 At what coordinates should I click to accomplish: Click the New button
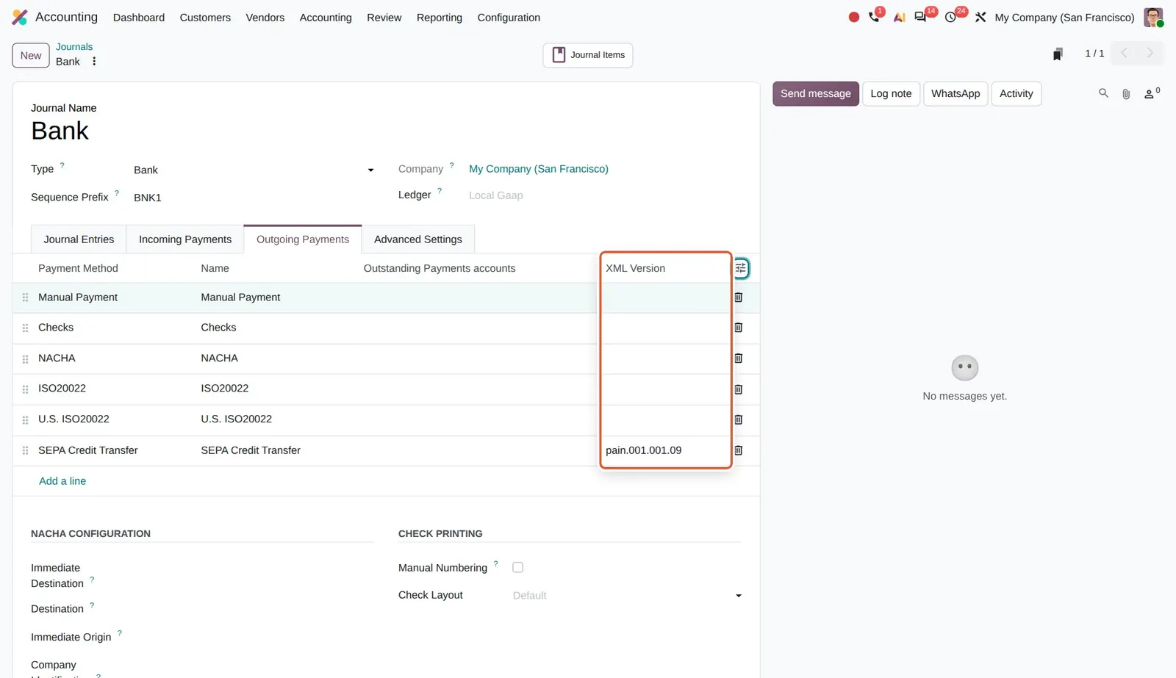(31, 55)
